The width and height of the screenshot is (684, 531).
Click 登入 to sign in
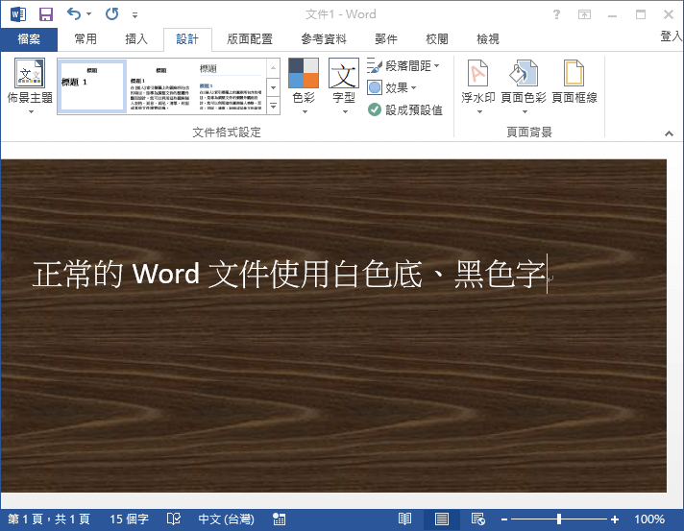pyautogui.click(x=671, y=36)
